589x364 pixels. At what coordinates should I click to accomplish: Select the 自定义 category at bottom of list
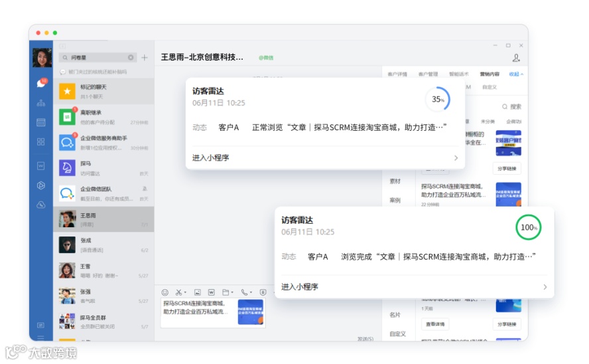[x=397, y=334]
